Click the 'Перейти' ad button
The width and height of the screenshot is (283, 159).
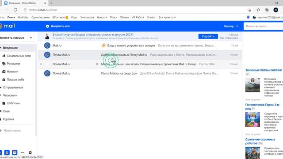pyautogui.click(x=208, y=36)
